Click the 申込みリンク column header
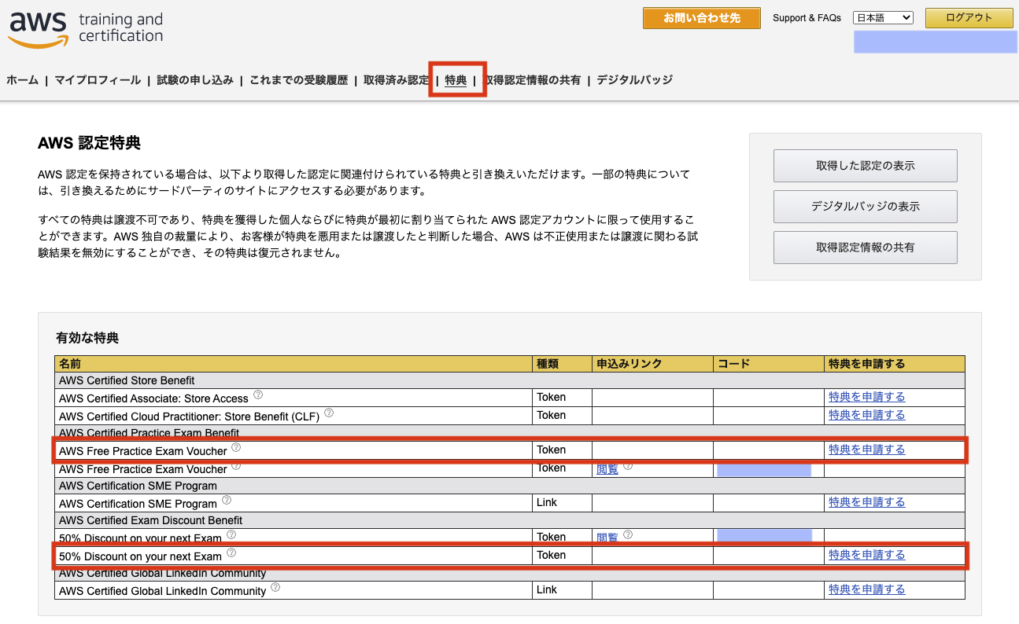 [x=652, y=364]
